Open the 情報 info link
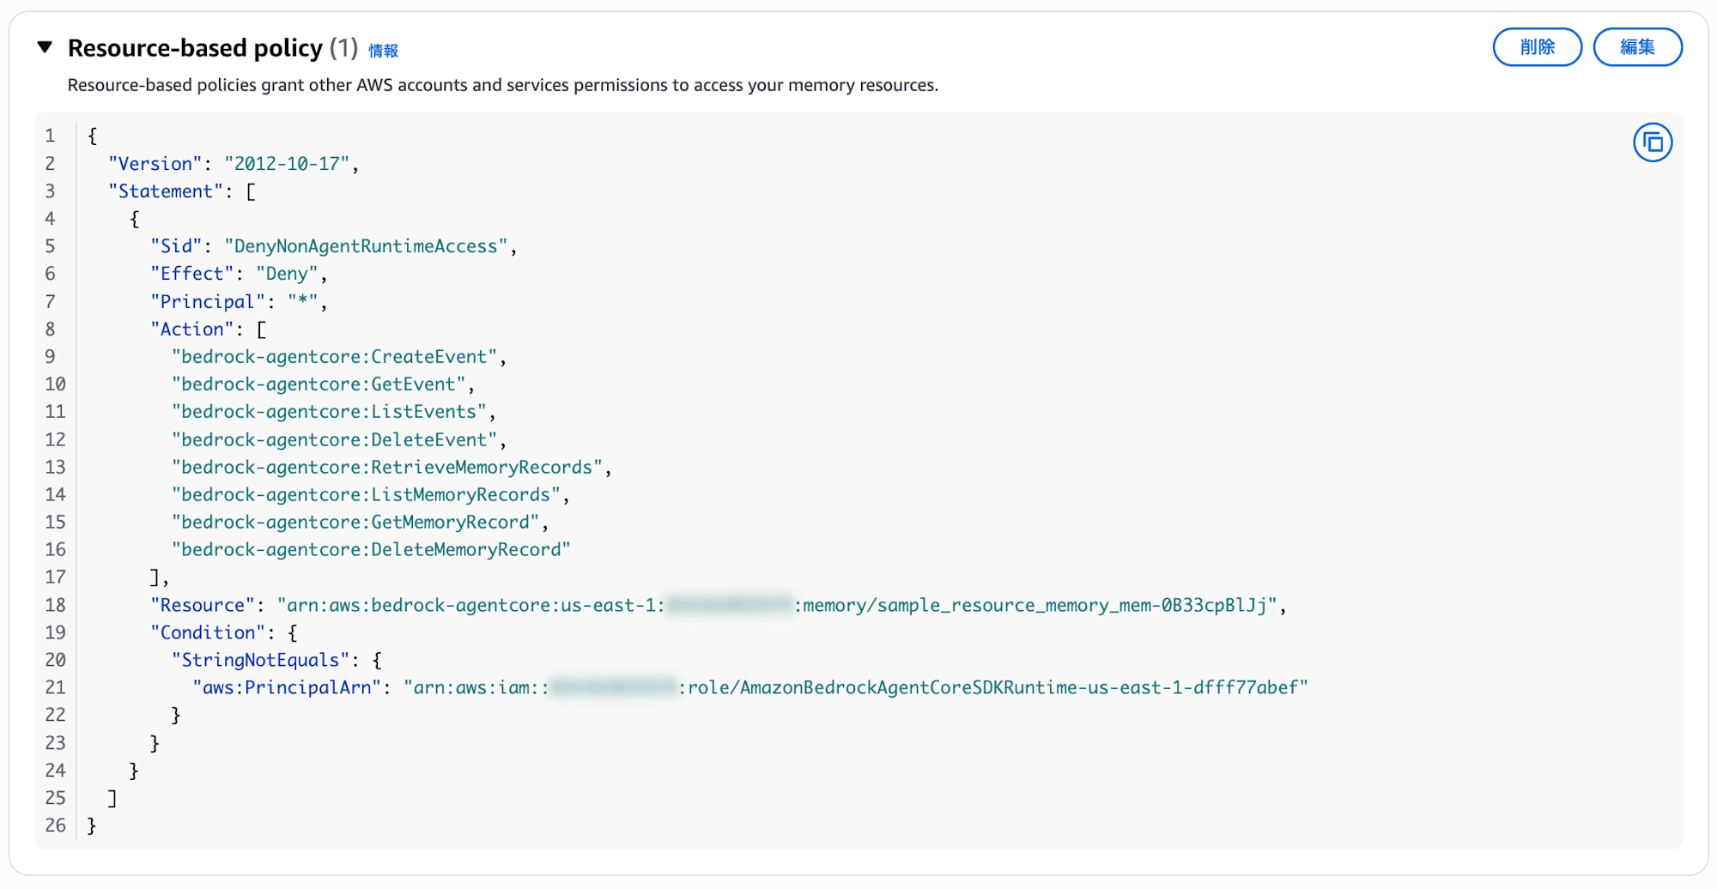 pyautogui.click(x=383, y=51)
